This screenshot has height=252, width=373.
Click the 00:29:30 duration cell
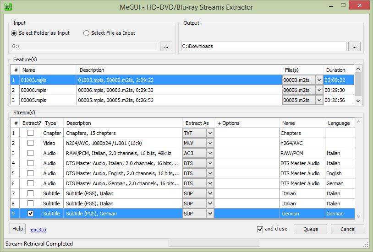click(x=339, y=90)
